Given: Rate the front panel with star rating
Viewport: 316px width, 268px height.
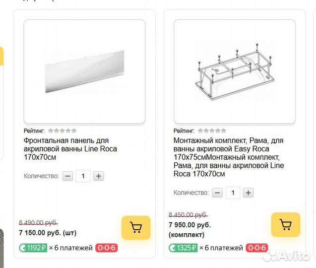Looking at the screenshot, I should (63, 131).
